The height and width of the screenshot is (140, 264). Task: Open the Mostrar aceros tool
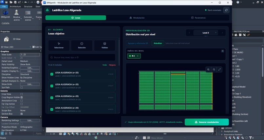(16, 15)
